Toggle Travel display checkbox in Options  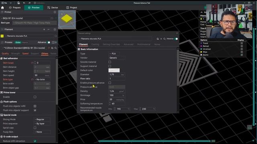click(x=242, y=43)
